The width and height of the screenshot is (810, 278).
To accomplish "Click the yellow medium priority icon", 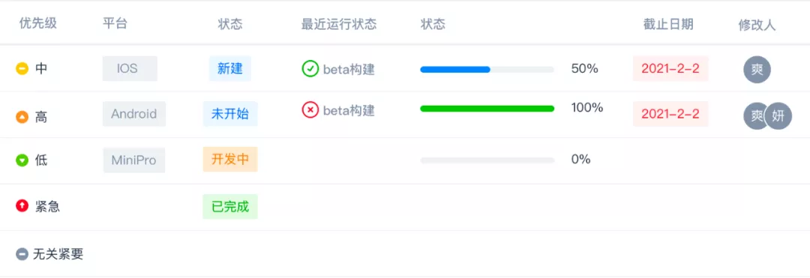I will (22, 69).
